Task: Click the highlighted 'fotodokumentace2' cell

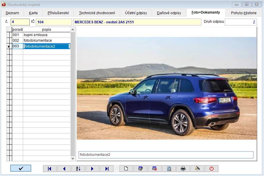Action: pos(47,46)
